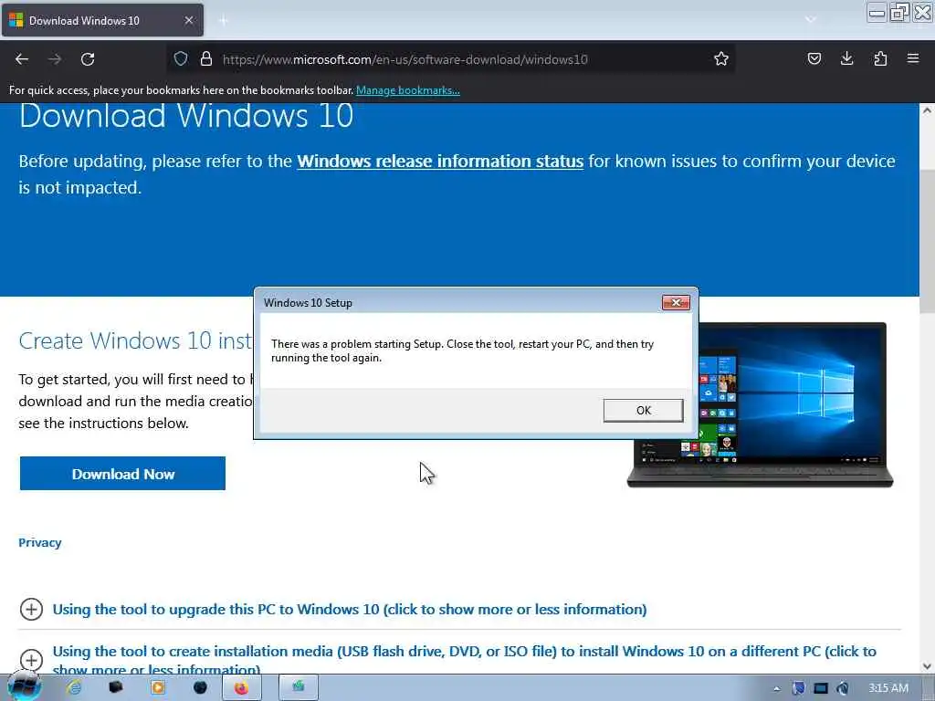The image size is (935, 701).
Task: Click the Windows 10 Setup taskbar icon
Action: point(299,688)
